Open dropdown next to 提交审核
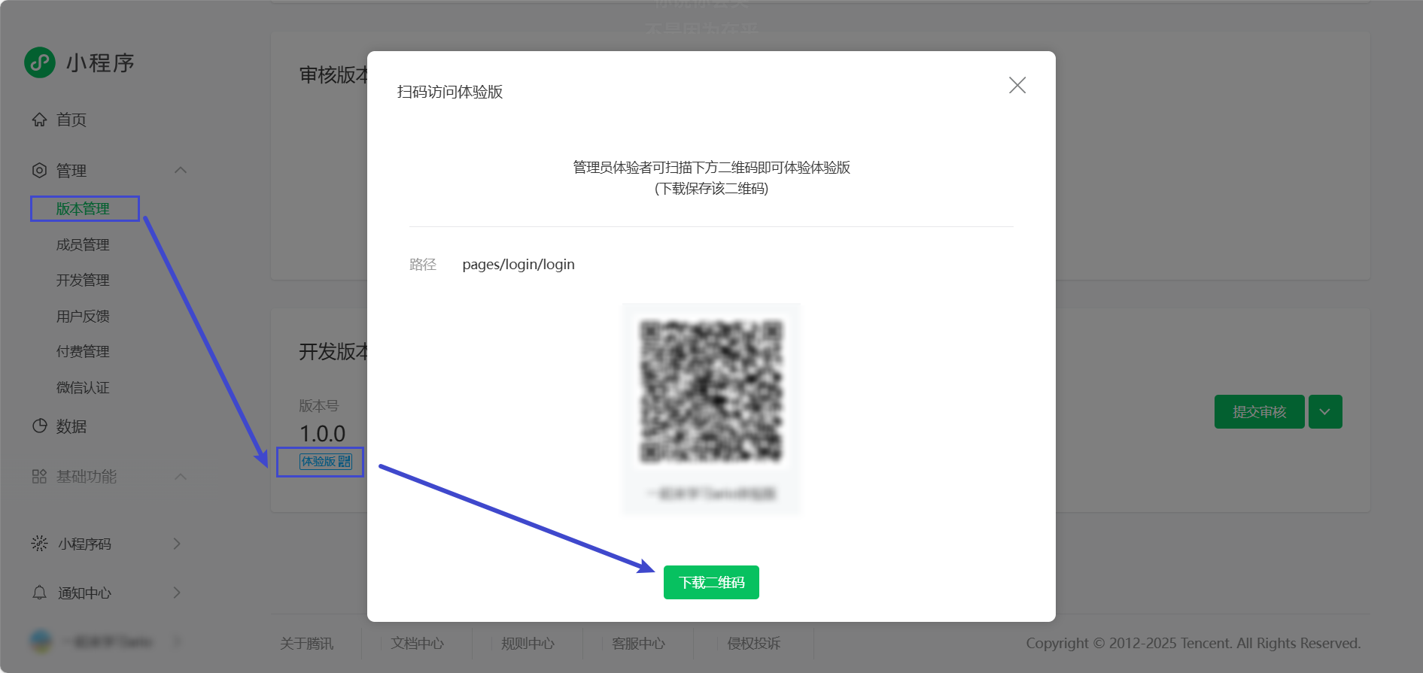Image resolution: width=1423 pixels, height=673 pixels. point(1325,412)
